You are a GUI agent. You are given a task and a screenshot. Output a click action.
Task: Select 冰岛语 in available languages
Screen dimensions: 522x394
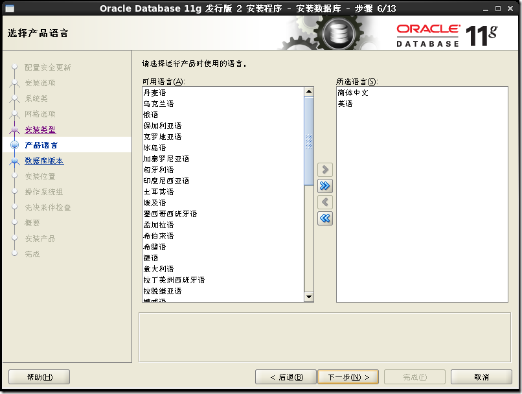(x=223, y=148)
